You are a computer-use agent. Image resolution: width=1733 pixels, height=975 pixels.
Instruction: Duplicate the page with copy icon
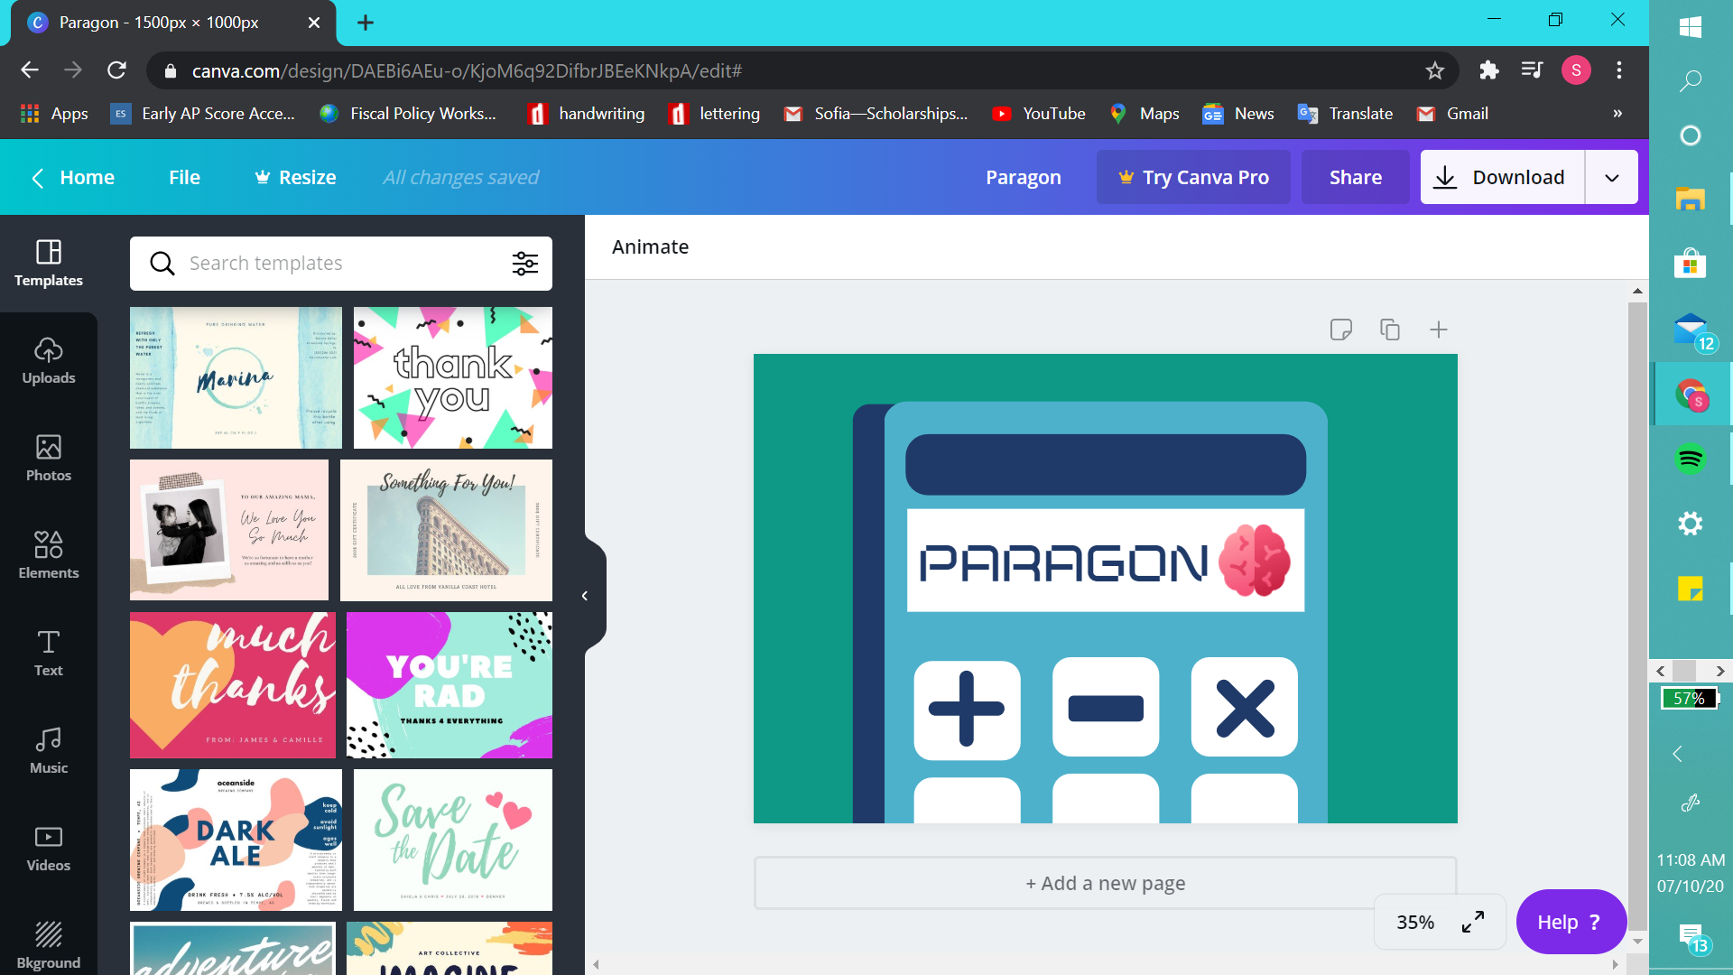(1390, 330)
